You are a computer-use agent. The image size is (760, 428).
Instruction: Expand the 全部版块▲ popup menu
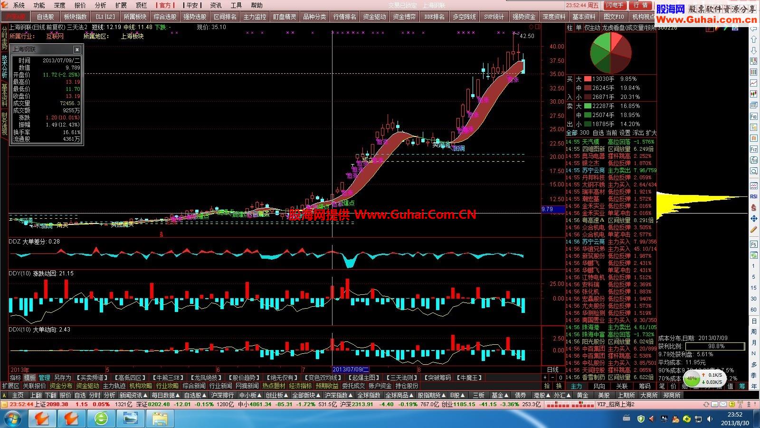pos(307,395)
